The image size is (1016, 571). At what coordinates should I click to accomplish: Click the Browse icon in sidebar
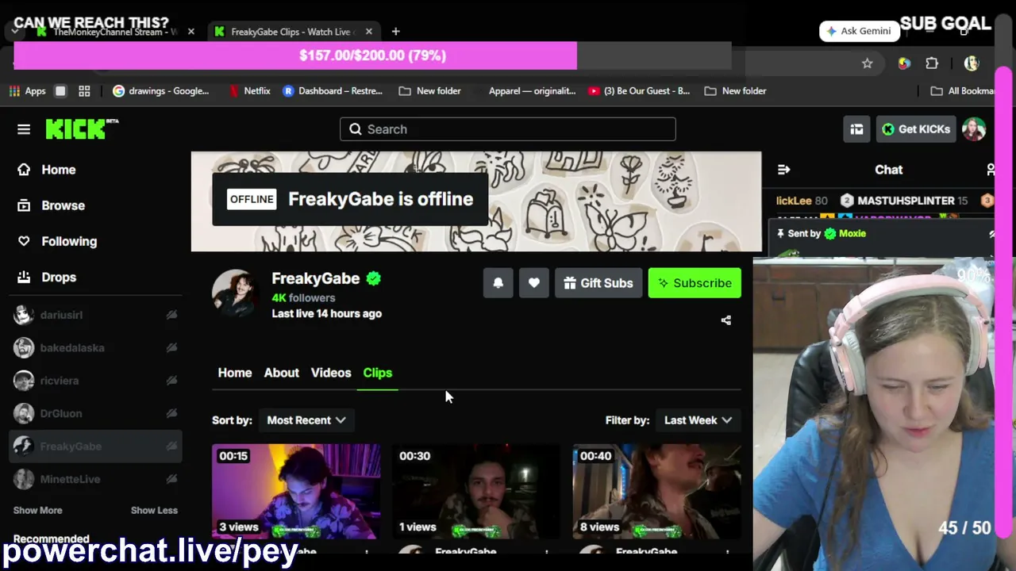[24, 205]
